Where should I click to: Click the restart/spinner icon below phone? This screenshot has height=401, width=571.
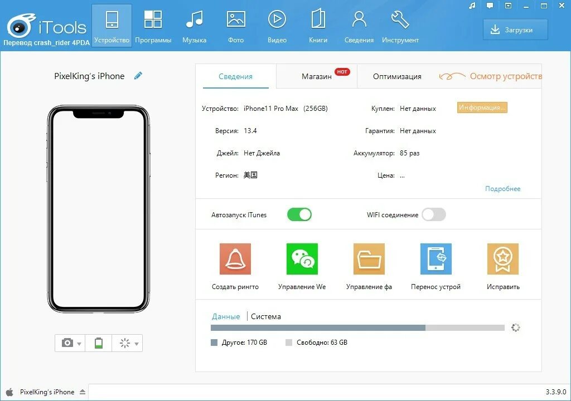tap(125, 343)
